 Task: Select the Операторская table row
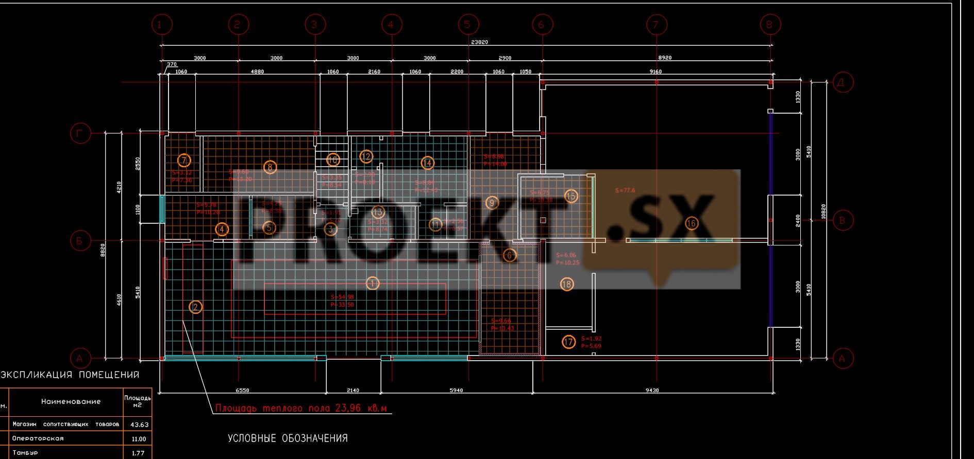click(38, 438)
